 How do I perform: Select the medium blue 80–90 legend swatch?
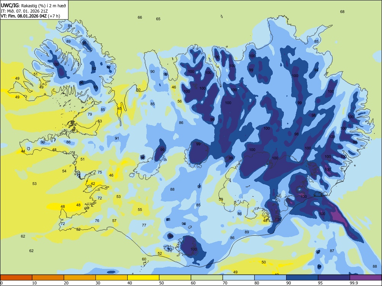pos(270,278)
